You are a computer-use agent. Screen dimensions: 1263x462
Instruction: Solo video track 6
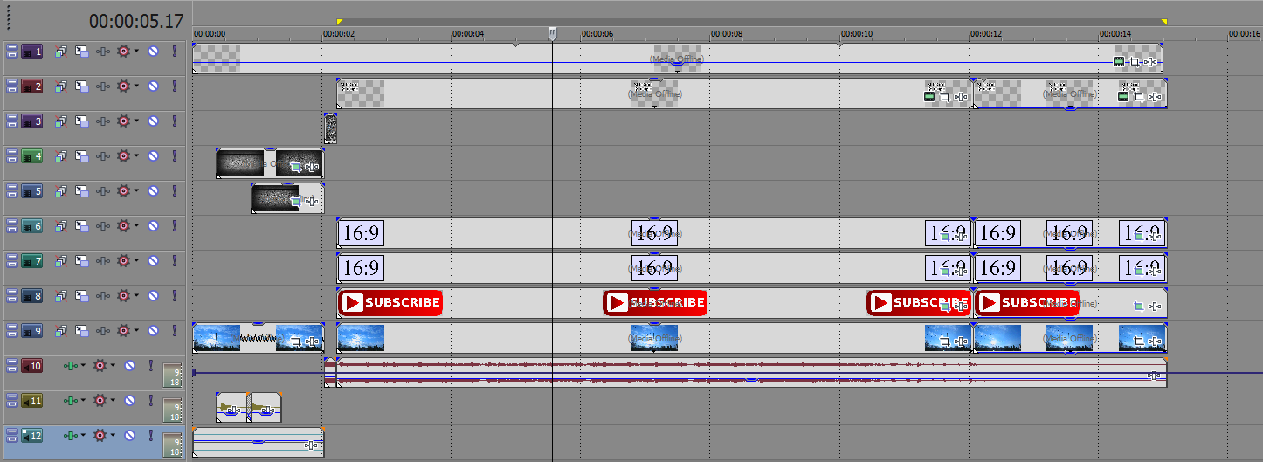tap(174, 226)
